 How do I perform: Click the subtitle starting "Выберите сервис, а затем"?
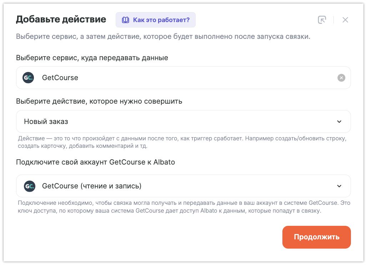click(163, 37)
